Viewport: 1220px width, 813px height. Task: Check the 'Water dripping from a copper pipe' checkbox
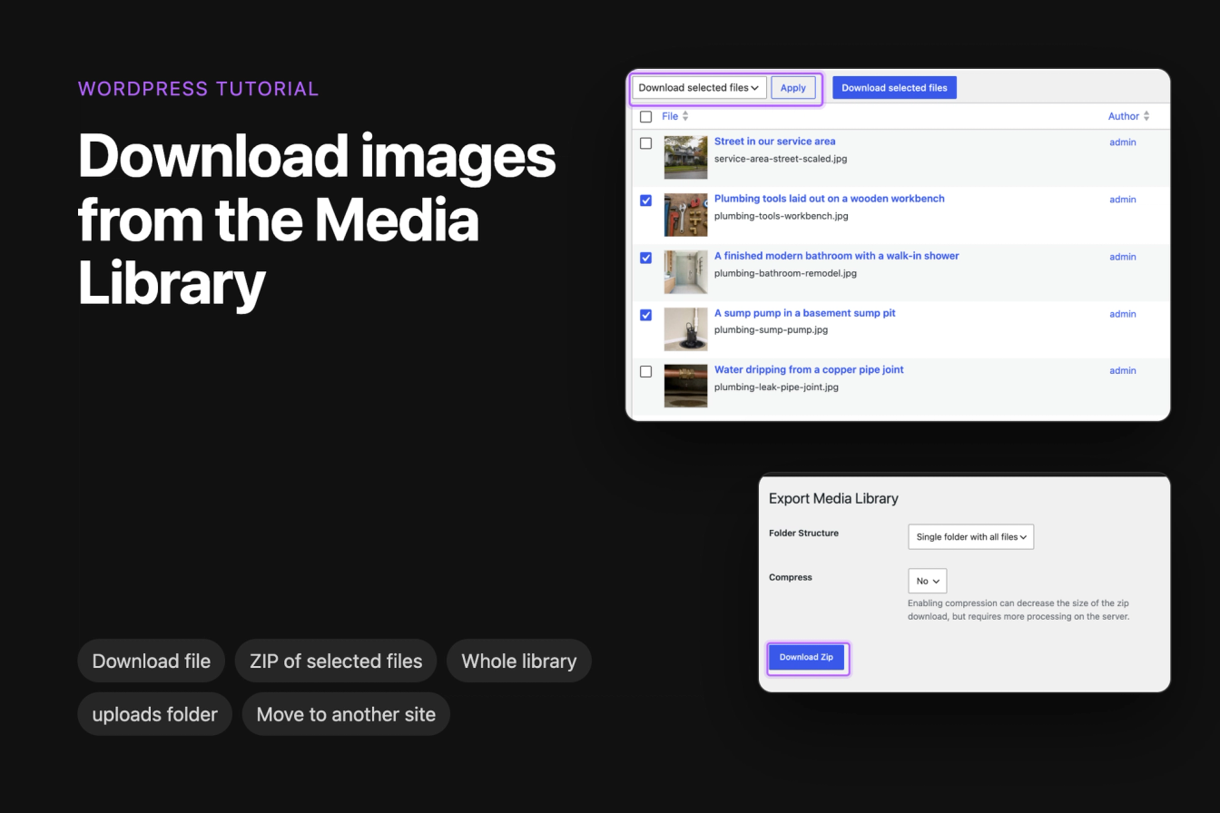pos(645,371)
